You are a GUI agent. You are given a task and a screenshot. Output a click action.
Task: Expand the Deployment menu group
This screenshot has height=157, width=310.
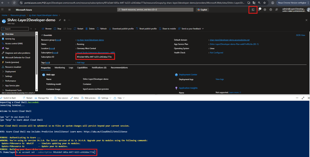pos(10,72)
